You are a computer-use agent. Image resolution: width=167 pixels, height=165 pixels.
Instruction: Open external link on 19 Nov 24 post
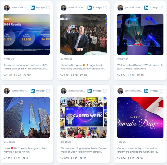162,8
